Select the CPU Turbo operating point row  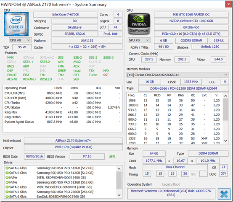pos(62,103)
